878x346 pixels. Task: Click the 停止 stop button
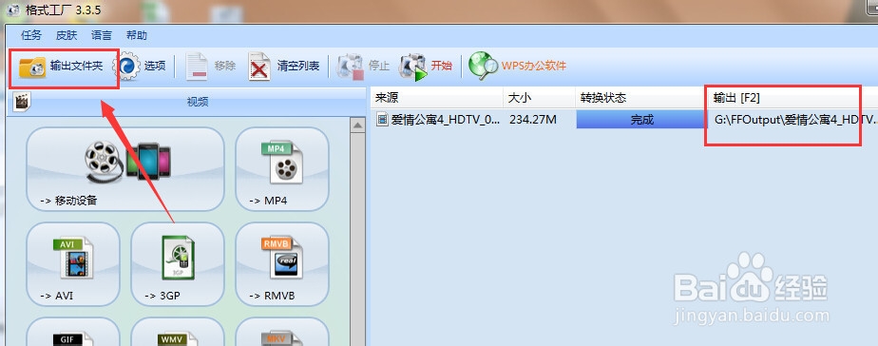click(x=363, y=67)
